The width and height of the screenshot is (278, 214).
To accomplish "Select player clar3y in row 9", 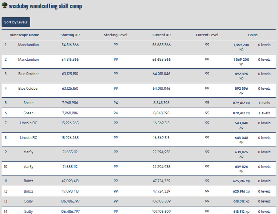I will click(x=29, y=152).
